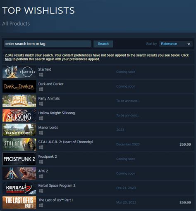196x211 pixels.
Task: Click the 'here' preferences link
Action: (8, 59)
